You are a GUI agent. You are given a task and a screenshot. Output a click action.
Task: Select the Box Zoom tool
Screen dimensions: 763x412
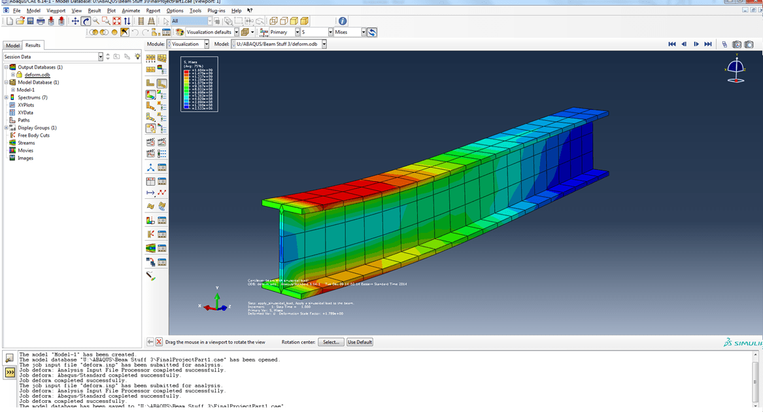pos(106,21)
